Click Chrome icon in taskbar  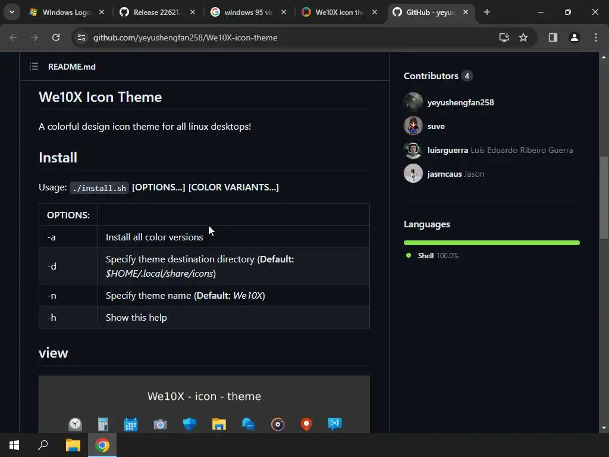pyautogui.click(x=102, y=445)
